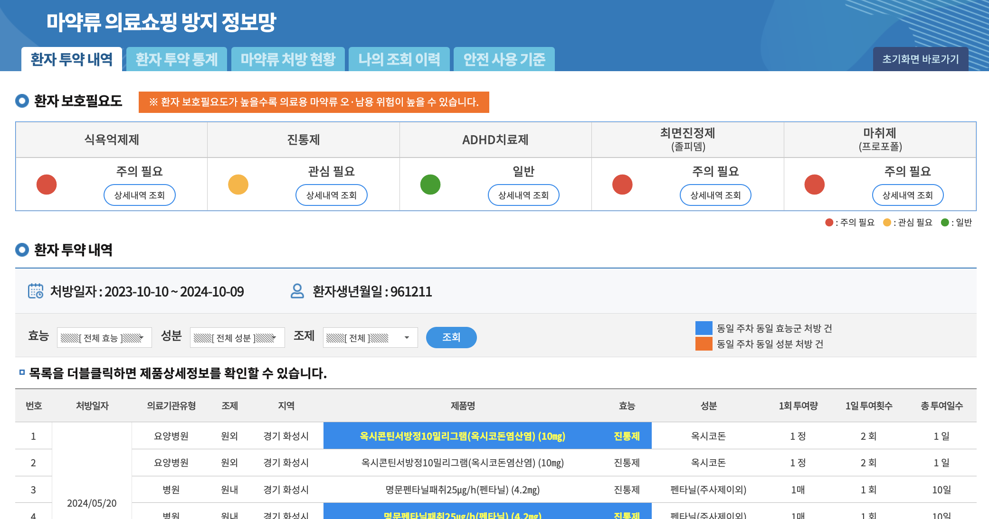
Task: Click blue swatch for 동일 효능군 처방 건
Action: coord(704,328)
